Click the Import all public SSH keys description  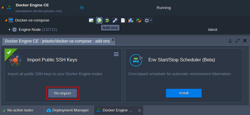point(55,74)
